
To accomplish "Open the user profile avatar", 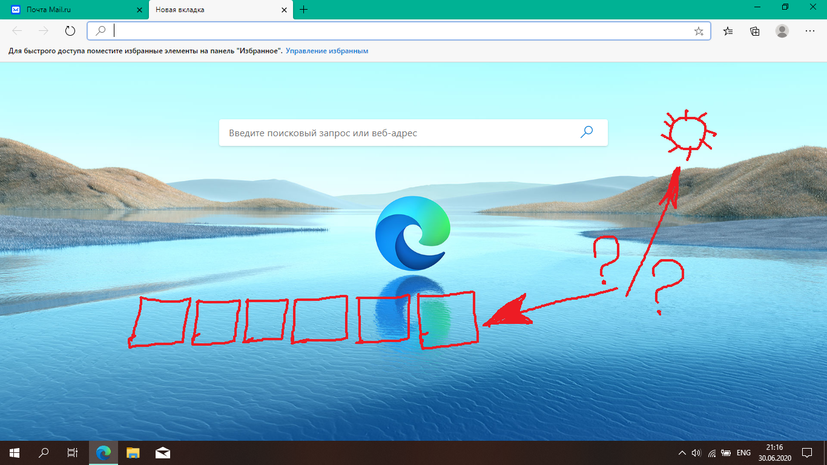I will click(x=782, y=31).
